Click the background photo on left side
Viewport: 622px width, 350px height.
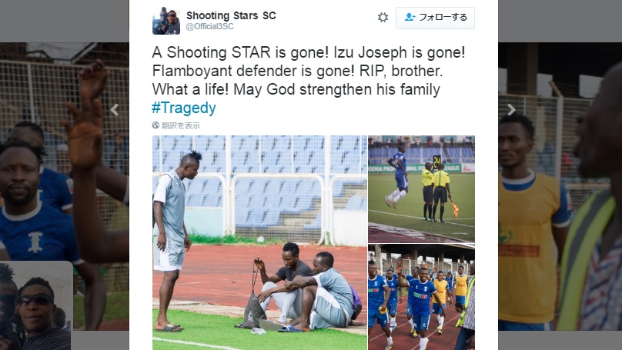[x=64, y=186]
